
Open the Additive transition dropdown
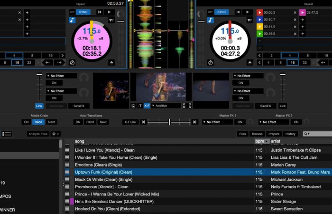pyautogui.click(x=166, y=106)
